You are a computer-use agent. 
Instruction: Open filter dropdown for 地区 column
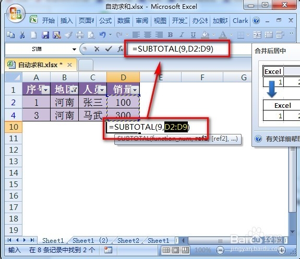click(74, 90)
